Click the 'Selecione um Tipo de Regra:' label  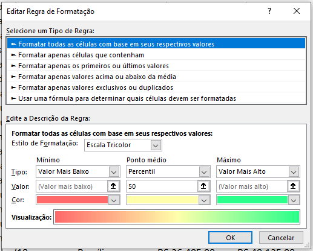coord(50,31)
